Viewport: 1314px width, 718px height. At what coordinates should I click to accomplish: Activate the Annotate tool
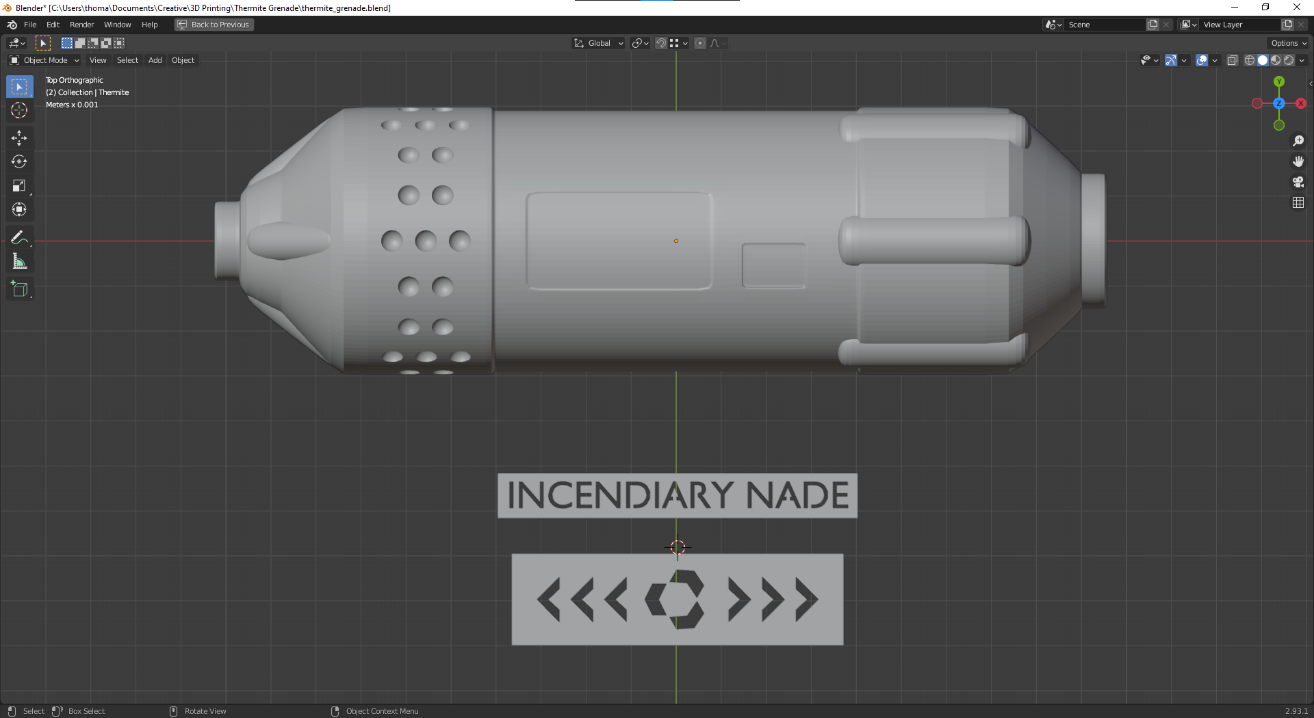pos(19,237)
